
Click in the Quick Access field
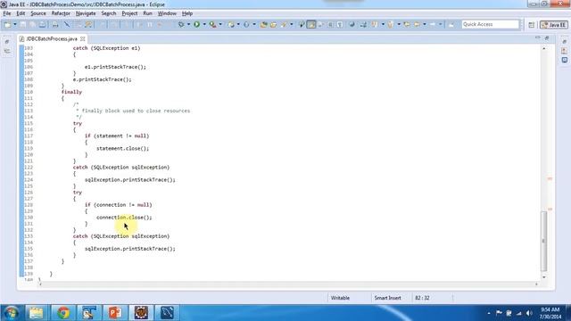pyautogui.click(x=490, y=24)
